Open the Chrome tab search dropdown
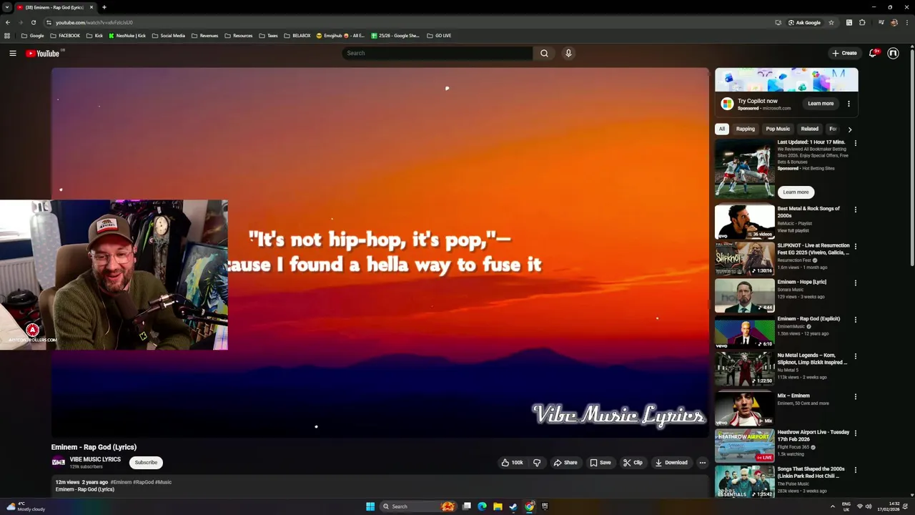The width and height of the screenshot is (915, 515). 6,7
